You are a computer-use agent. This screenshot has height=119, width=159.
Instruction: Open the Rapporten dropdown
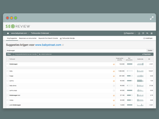pyautogui.click(x=130, y=33)
